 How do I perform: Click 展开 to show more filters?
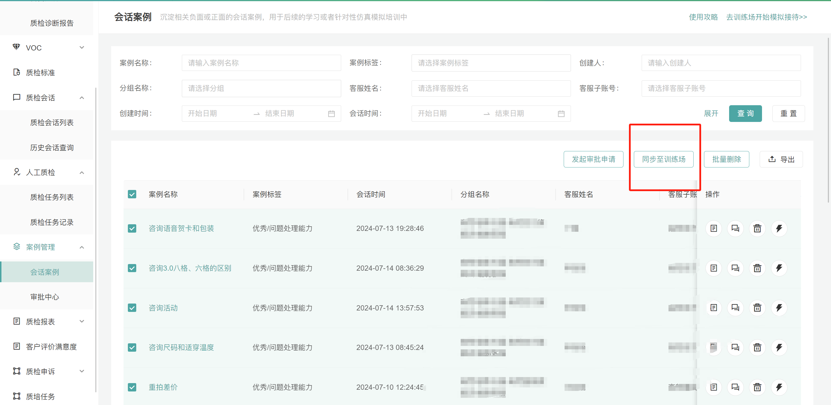(711, 113)
